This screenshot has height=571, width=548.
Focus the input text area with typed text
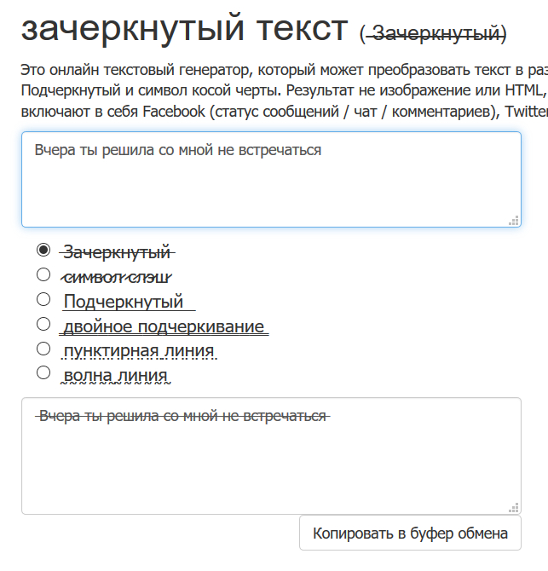pos(271,179)
